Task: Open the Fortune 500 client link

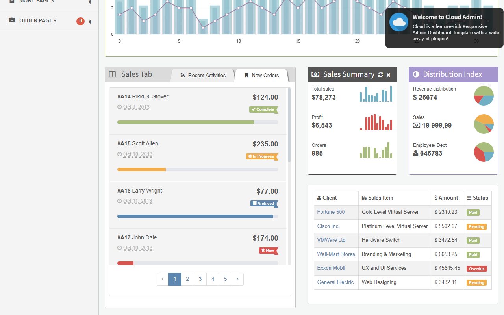Action: (x=331, y=212)
